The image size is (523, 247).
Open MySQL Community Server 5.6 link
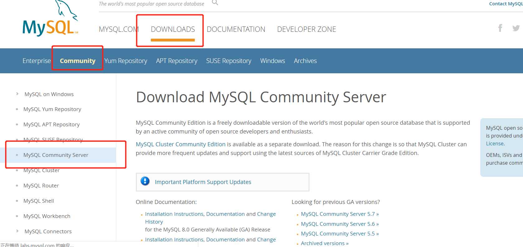click(340, 224)
